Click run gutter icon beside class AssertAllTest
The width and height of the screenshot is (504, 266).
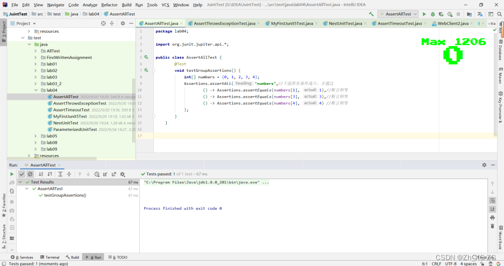(x=146, y=57)
